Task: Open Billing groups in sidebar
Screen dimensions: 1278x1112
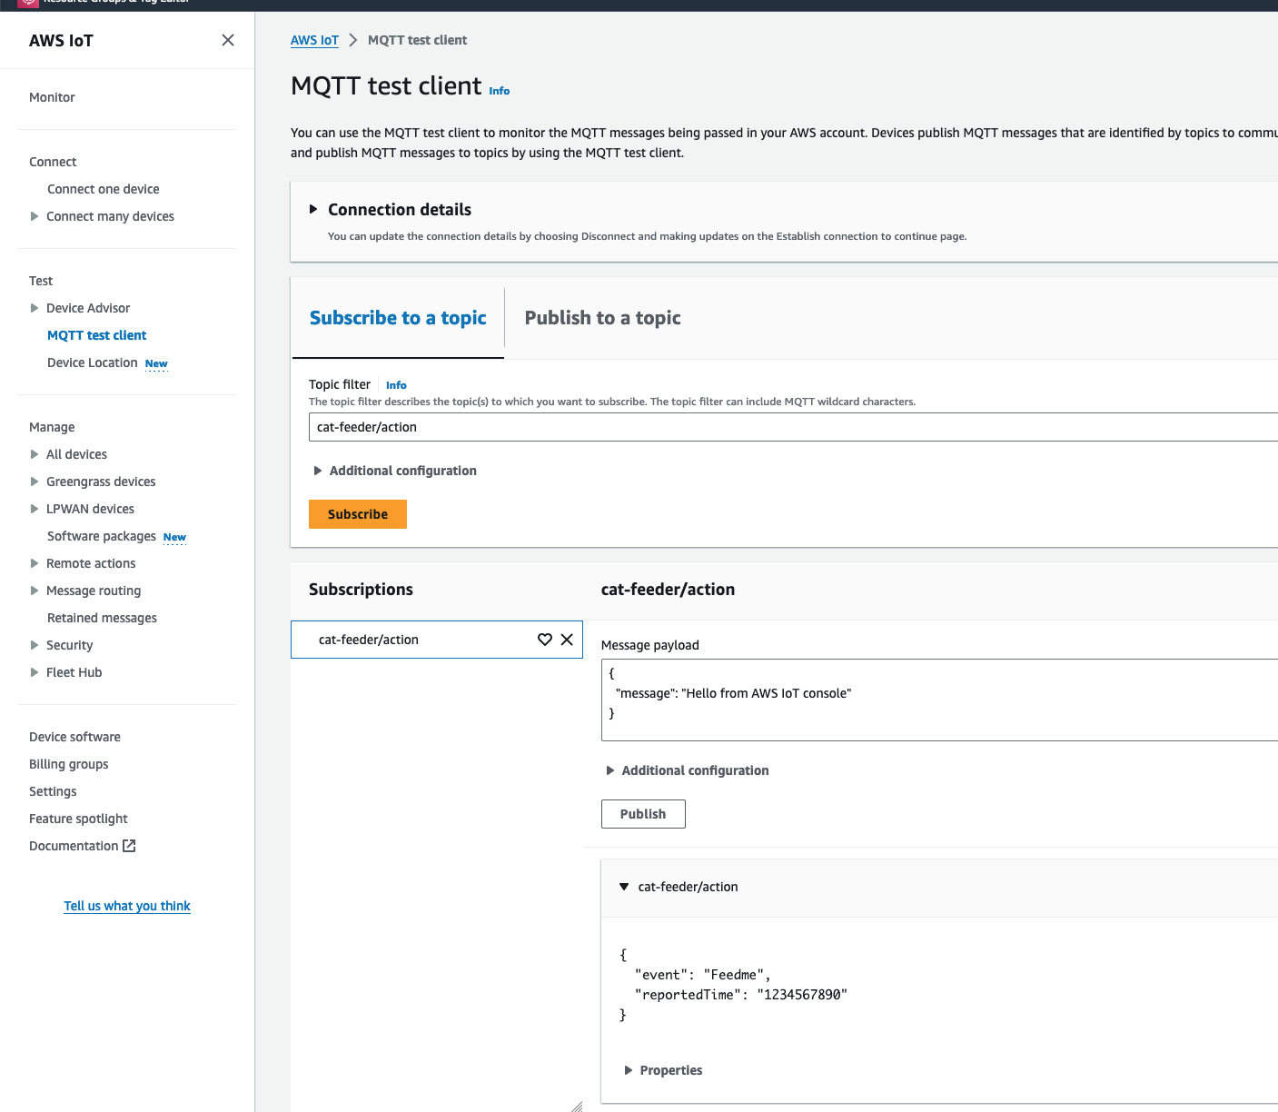Action: point(69,764)
